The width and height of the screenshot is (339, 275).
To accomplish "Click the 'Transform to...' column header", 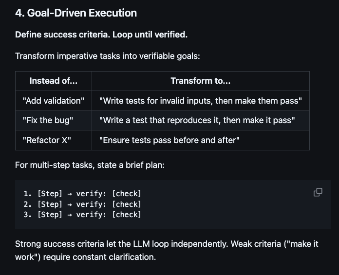I will point(200,81).
